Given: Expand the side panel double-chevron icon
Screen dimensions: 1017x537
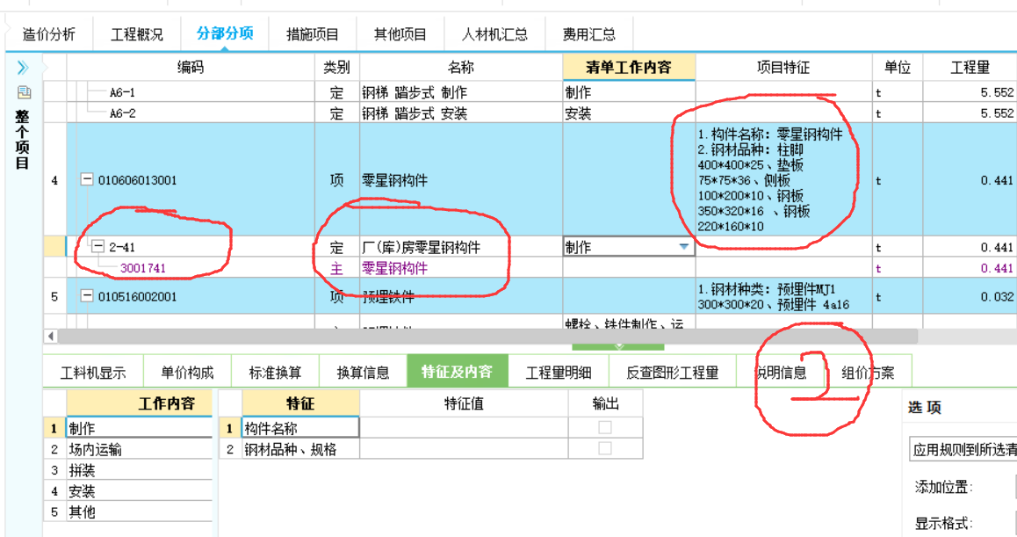Looking at the screenshot, I should [x=23, y=67].
